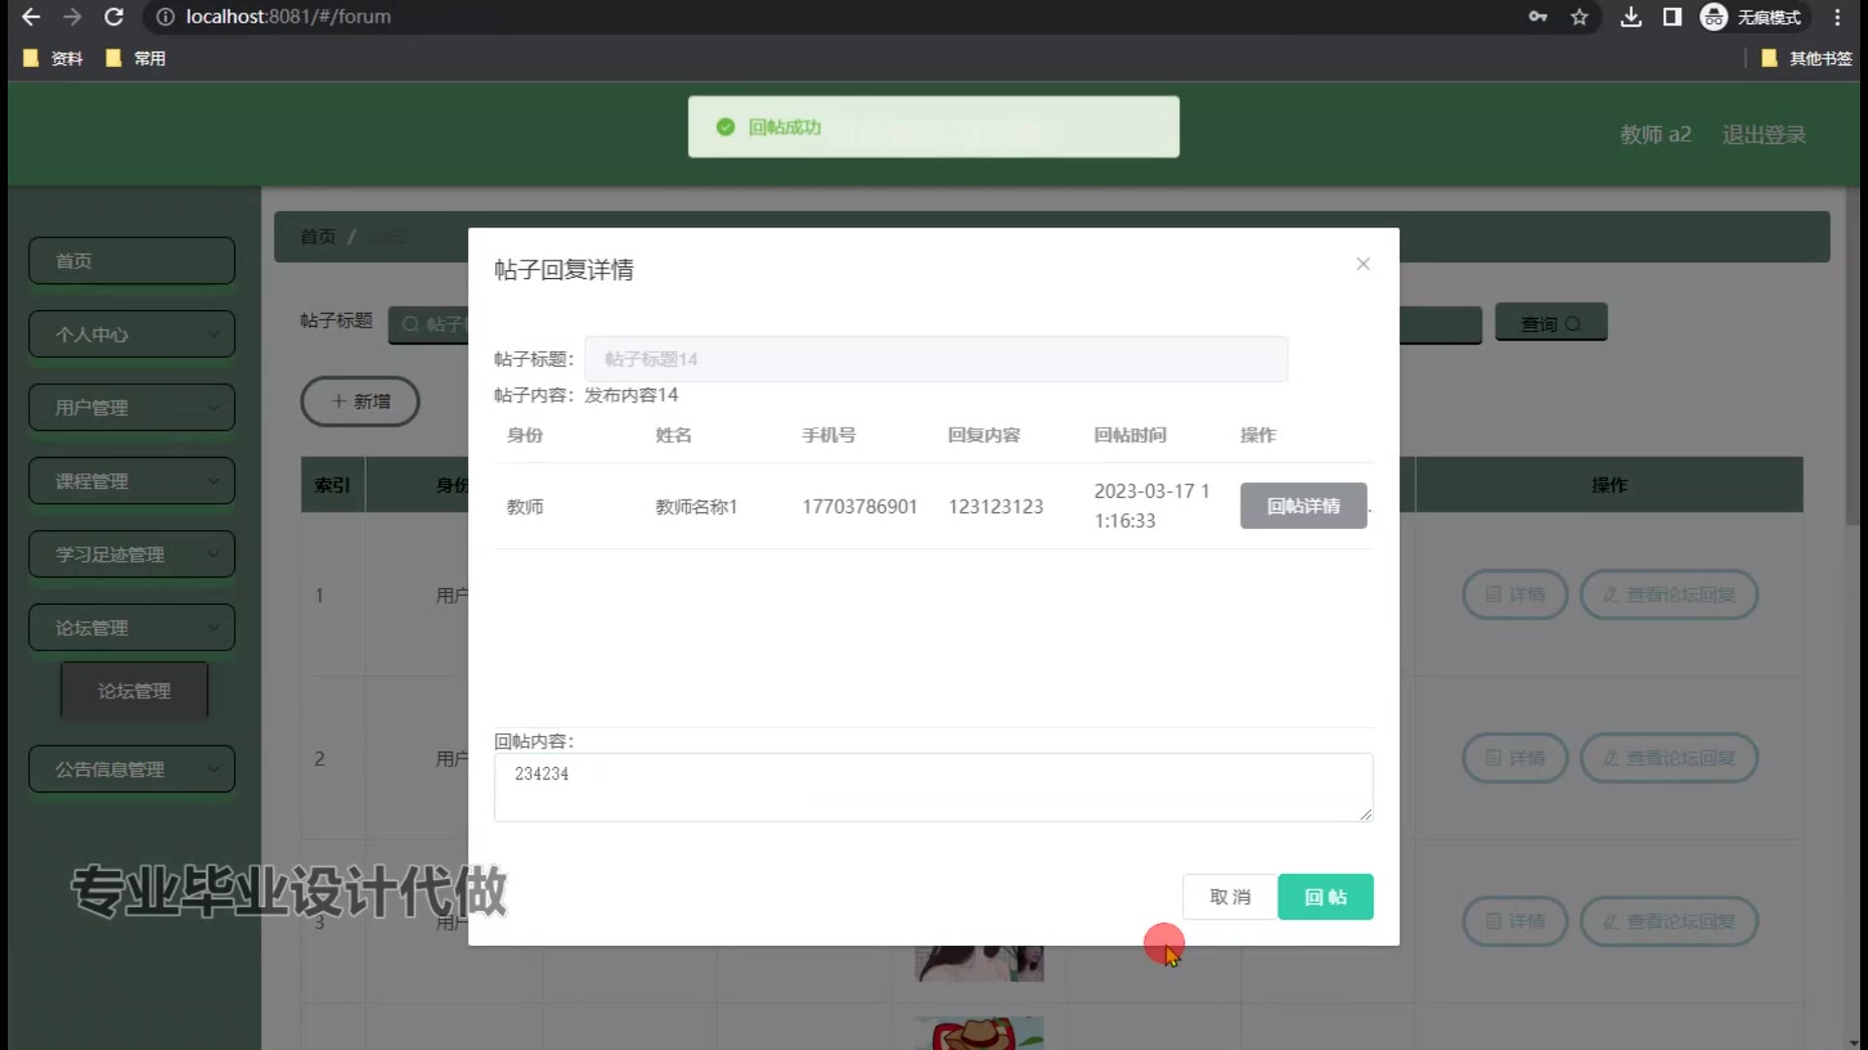Screen dimensions: 1868x1050
Task: Open 回帖详情 for the teacher reply
Action: (x=1303, y=506)
